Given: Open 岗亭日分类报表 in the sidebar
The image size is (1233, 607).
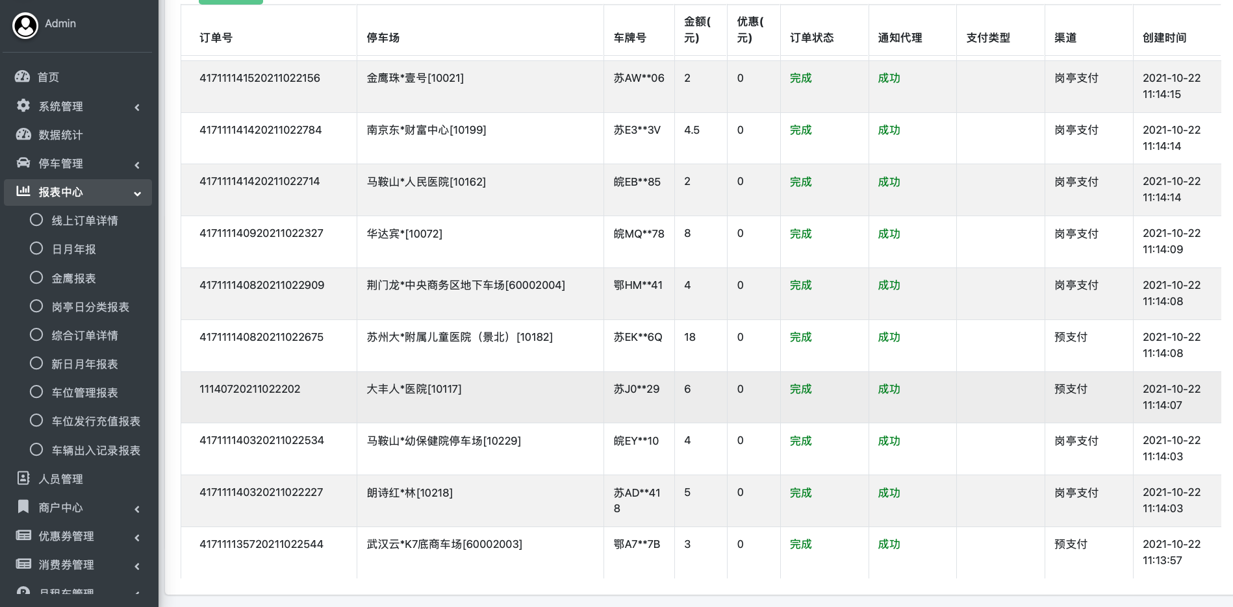Looking at the screenshot, I should pyautogui.click(x=90, y=307).
